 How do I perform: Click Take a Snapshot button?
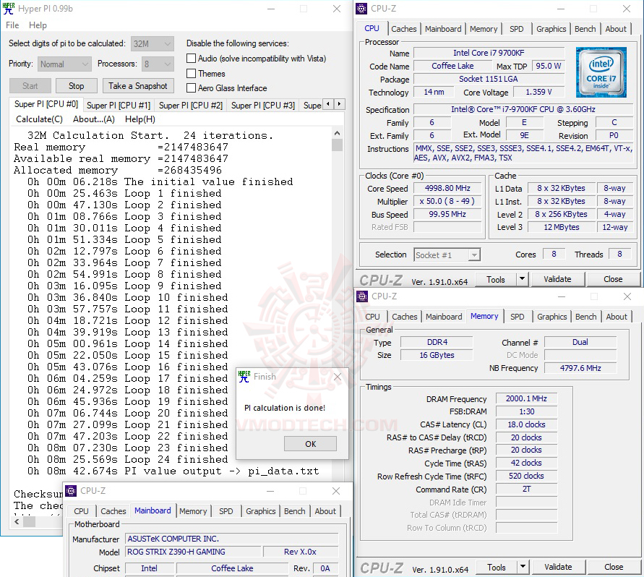coord(138,86)
